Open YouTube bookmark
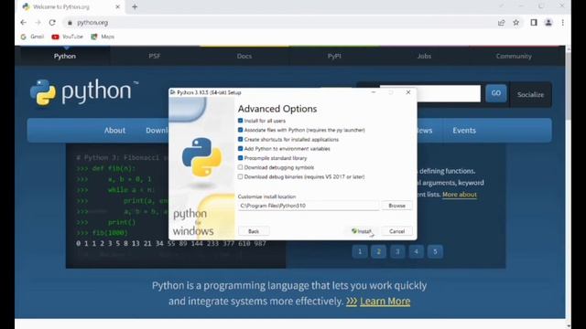586x329 pixels. point(68,37)
